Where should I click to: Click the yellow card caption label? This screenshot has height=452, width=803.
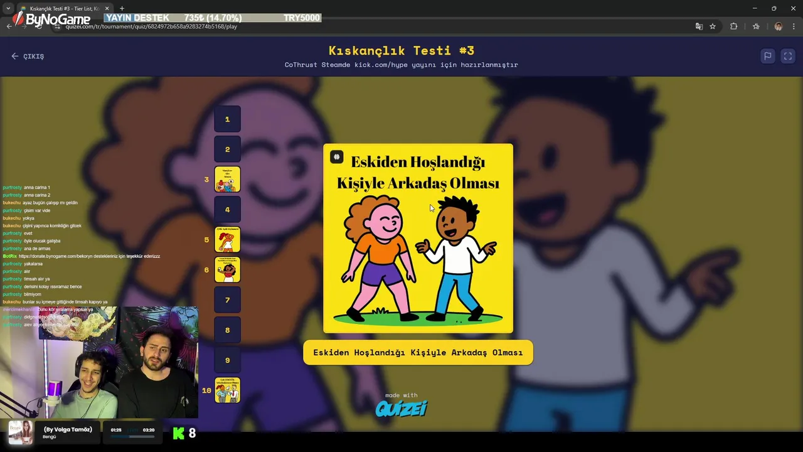[x=418, y=352]
